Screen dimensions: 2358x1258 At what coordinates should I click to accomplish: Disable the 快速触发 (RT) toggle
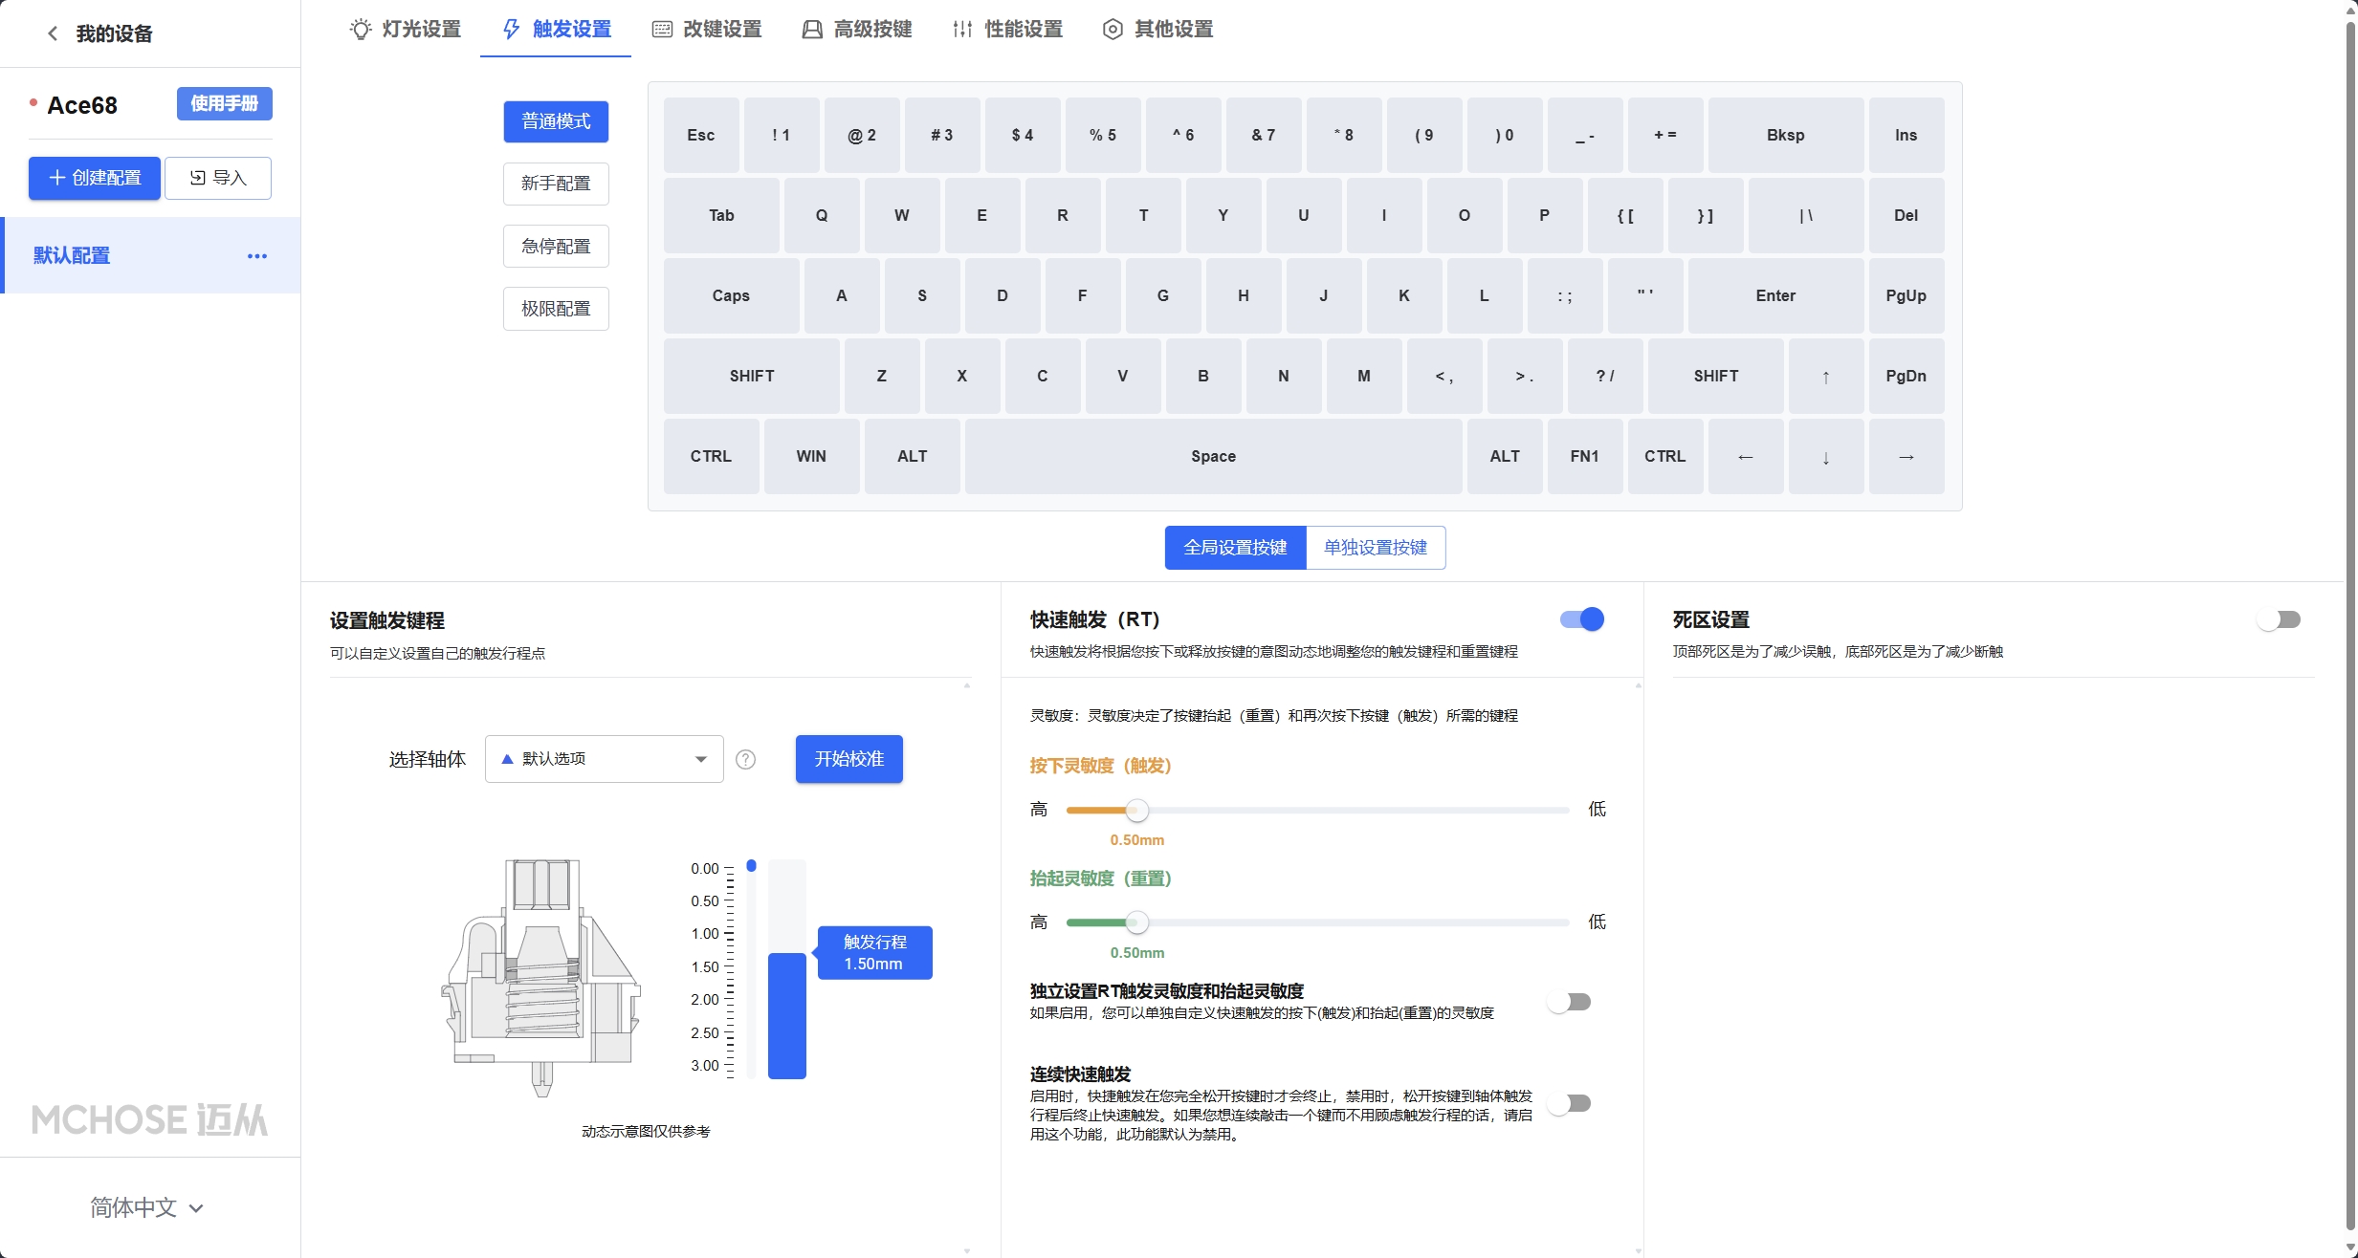pos(1582,619)
